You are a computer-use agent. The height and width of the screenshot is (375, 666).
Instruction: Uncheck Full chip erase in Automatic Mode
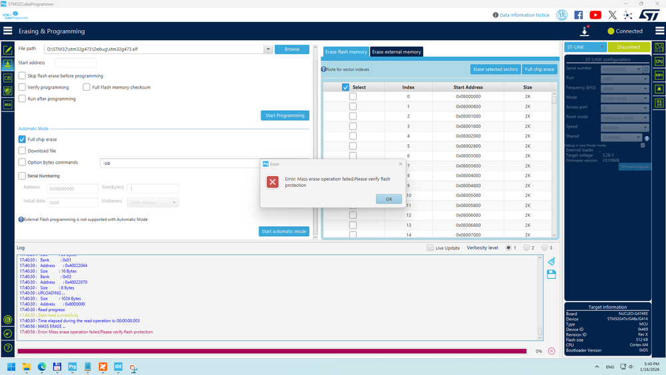pyautogui.click(x=22, y=139)
